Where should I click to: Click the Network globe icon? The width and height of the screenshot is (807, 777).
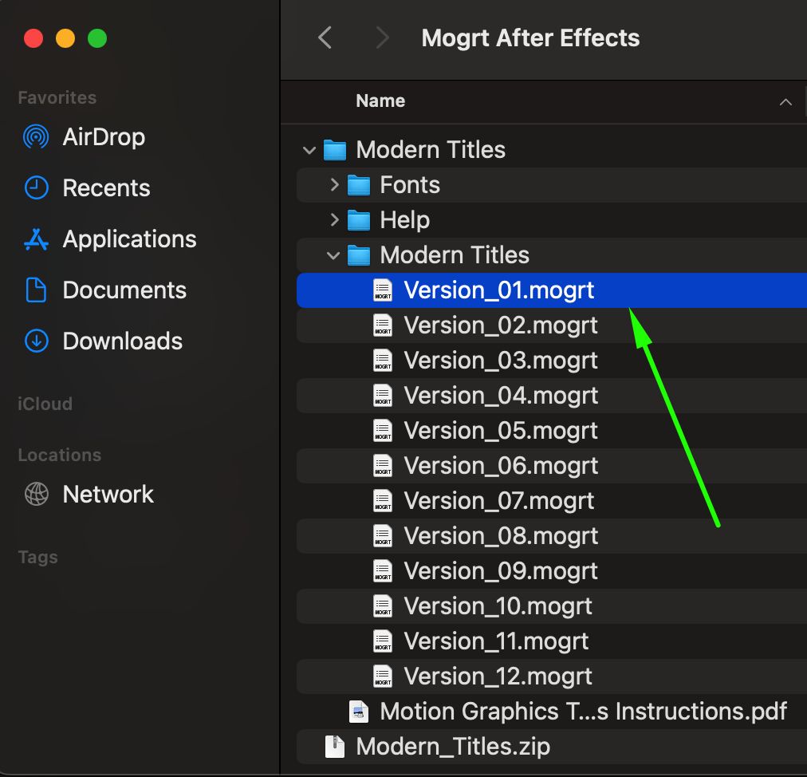click(36, 495)
